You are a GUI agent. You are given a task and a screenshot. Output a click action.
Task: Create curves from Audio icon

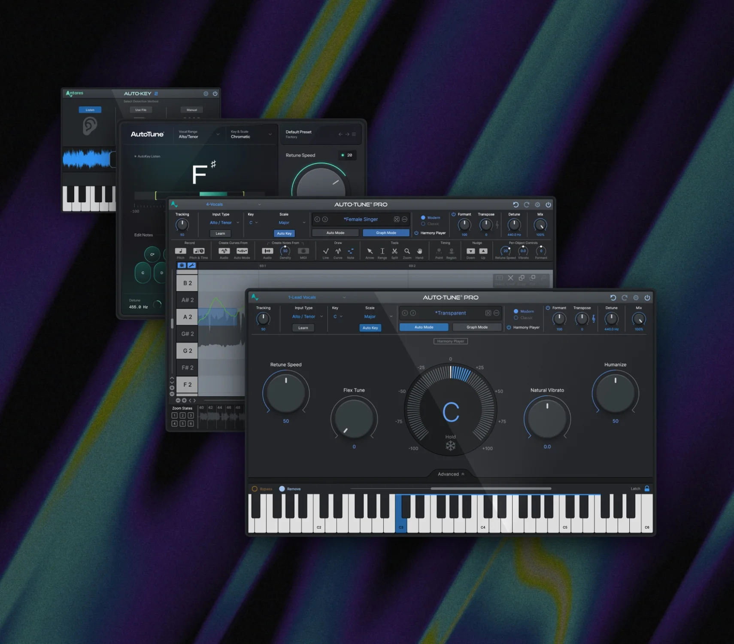224,251
